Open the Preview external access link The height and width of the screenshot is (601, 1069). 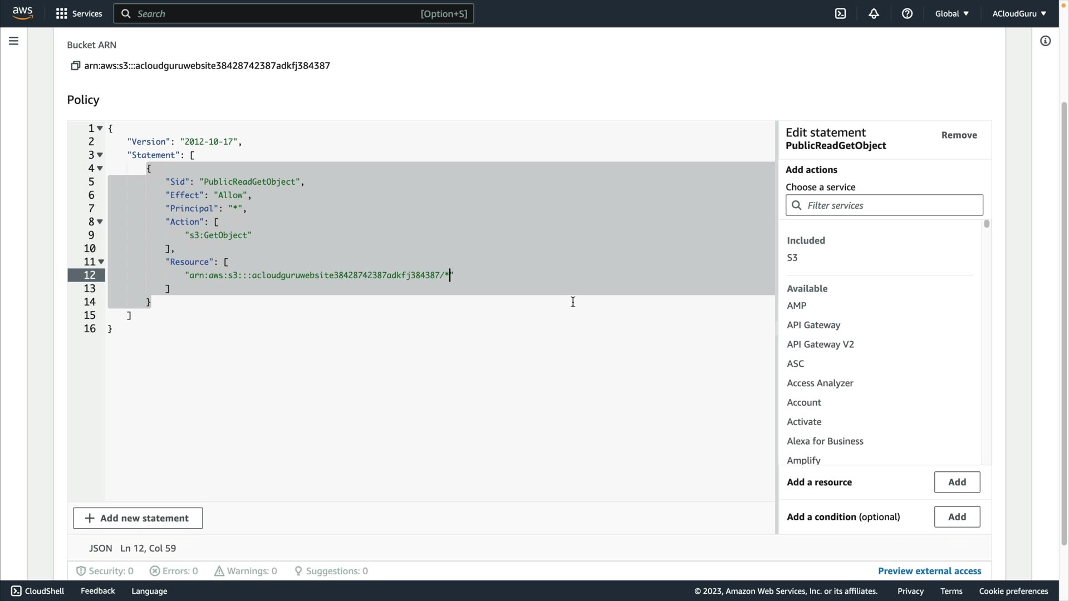pyautogui.click(x=929, y=571)
